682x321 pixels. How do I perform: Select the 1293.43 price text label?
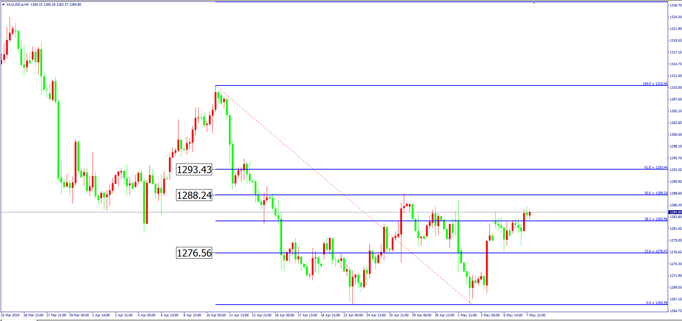tap(194, 170)
